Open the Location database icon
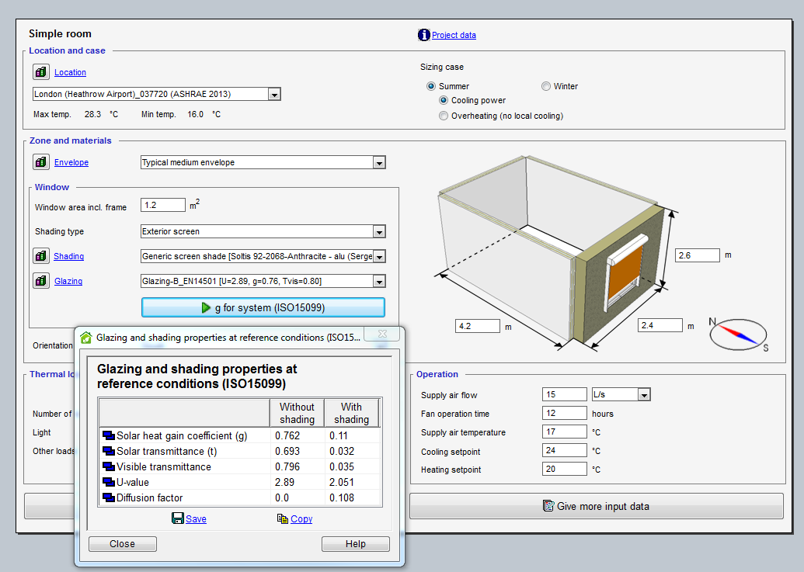This screenshot has width=804, height=572. coord(41,72)
